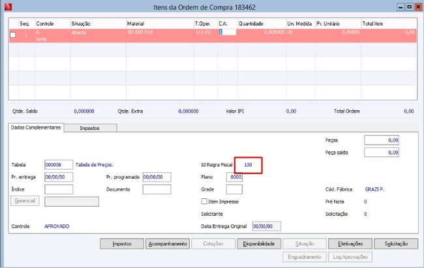Click the Seq. column header

click(x=27, y=23)
